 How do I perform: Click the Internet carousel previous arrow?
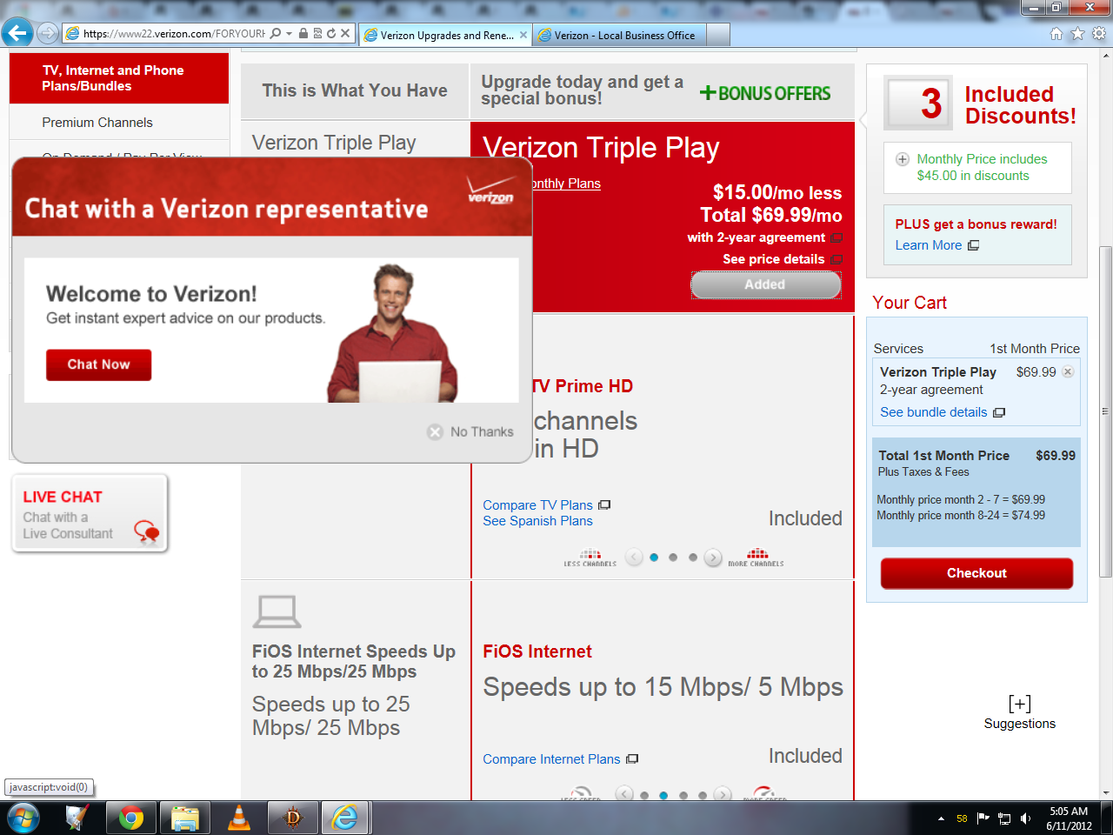point(624,793)
